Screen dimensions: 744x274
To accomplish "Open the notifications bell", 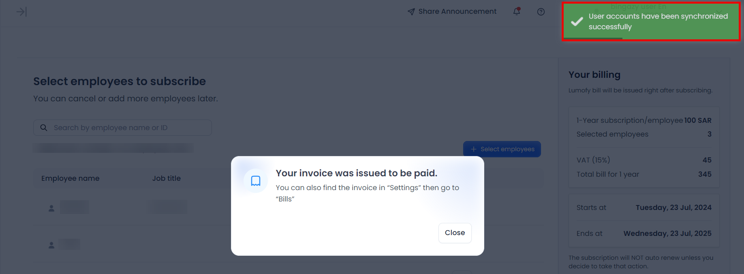I will [517, 11].
